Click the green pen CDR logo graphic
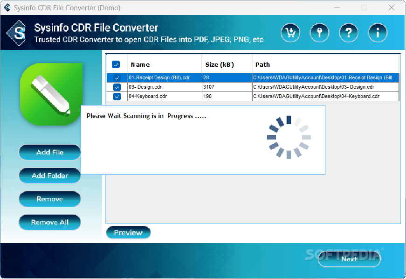The width and height of the screenshot is (406, 279). 50,93
